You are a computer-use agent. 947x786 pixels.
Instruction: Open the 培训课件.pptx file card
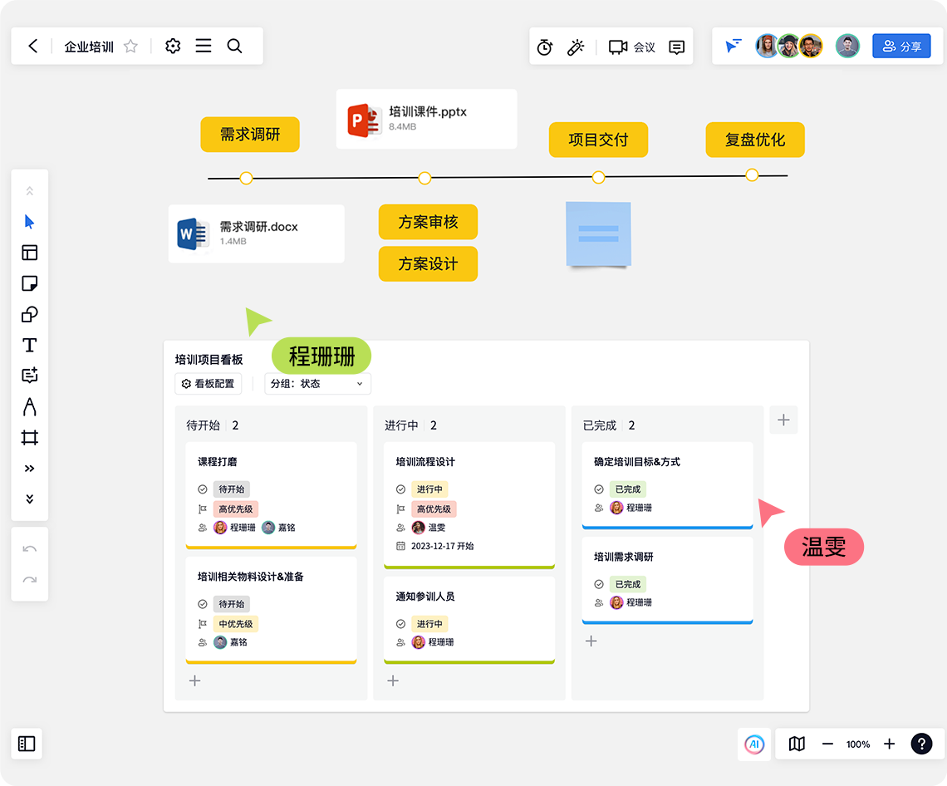click(426, 119)
